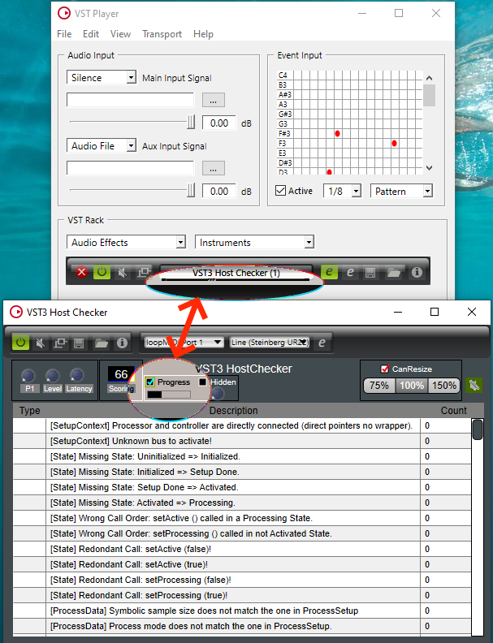Adjust the Latency knob
This screenshot has height=643, width=493.
coord(76,375)
